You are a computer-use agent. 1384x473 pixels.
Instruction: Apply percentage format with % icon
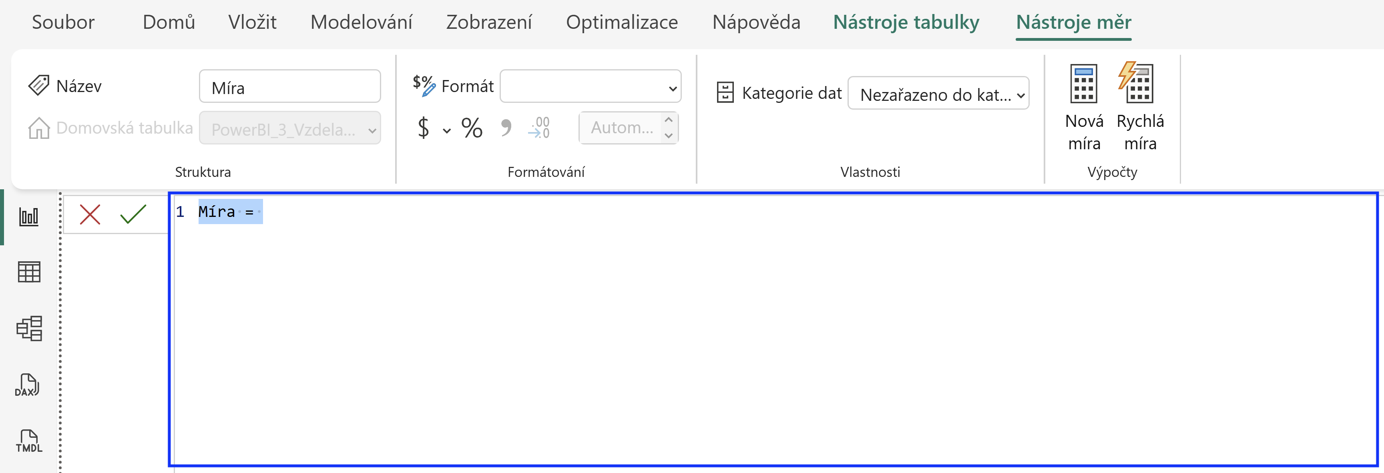point(472,128)
